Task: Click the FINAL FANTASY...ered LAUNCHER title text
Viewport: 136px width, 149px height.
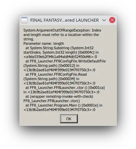Action: (x=64, y=20)
